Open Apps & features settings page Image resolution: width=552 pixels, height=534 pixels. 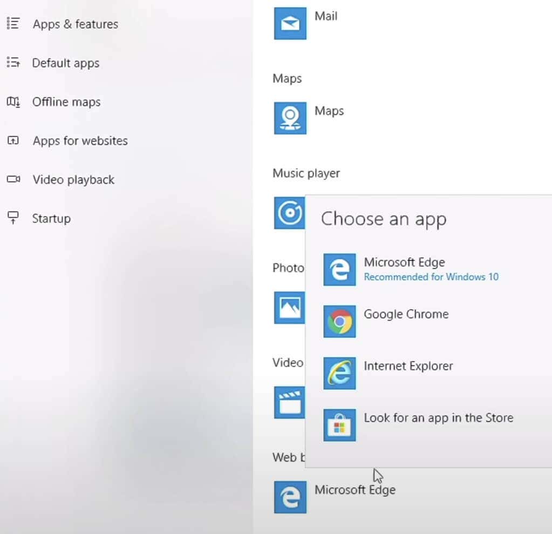click(x=76, y=24)
